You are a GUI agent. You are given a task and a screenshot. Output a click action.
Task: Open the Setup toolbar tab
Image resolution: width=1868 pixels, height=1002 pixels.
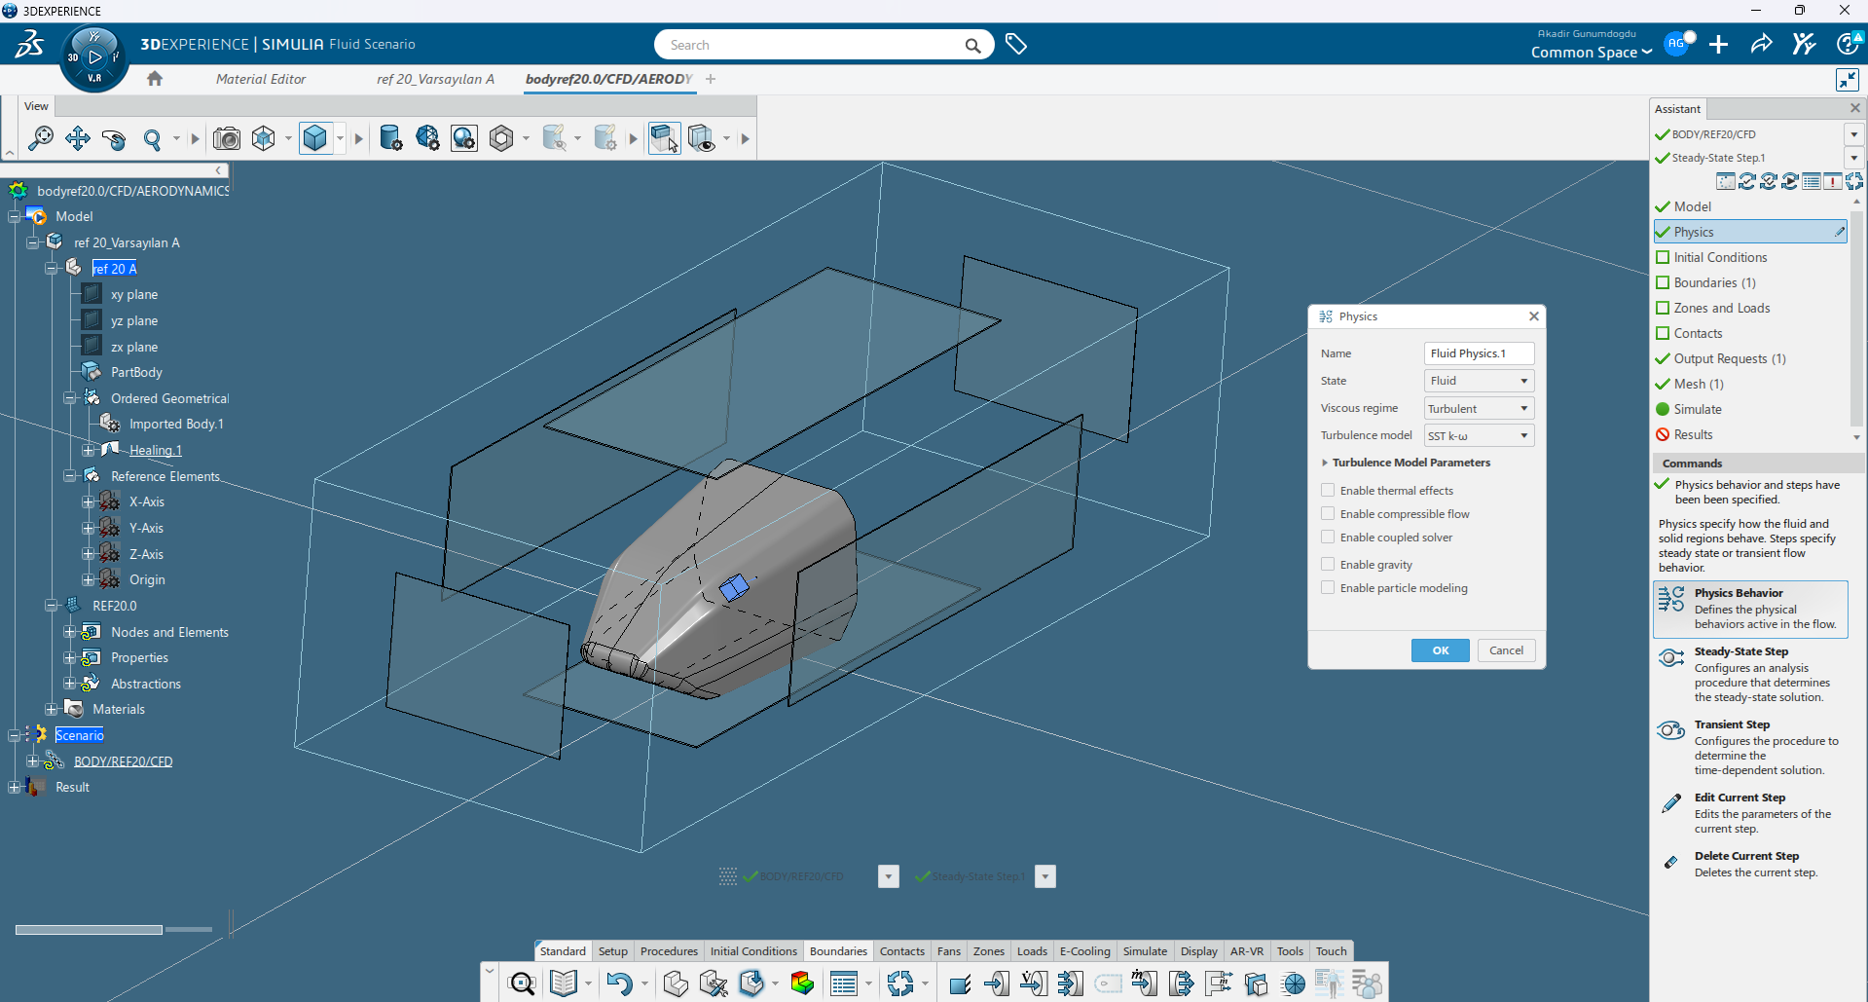[x=613, y=951]
